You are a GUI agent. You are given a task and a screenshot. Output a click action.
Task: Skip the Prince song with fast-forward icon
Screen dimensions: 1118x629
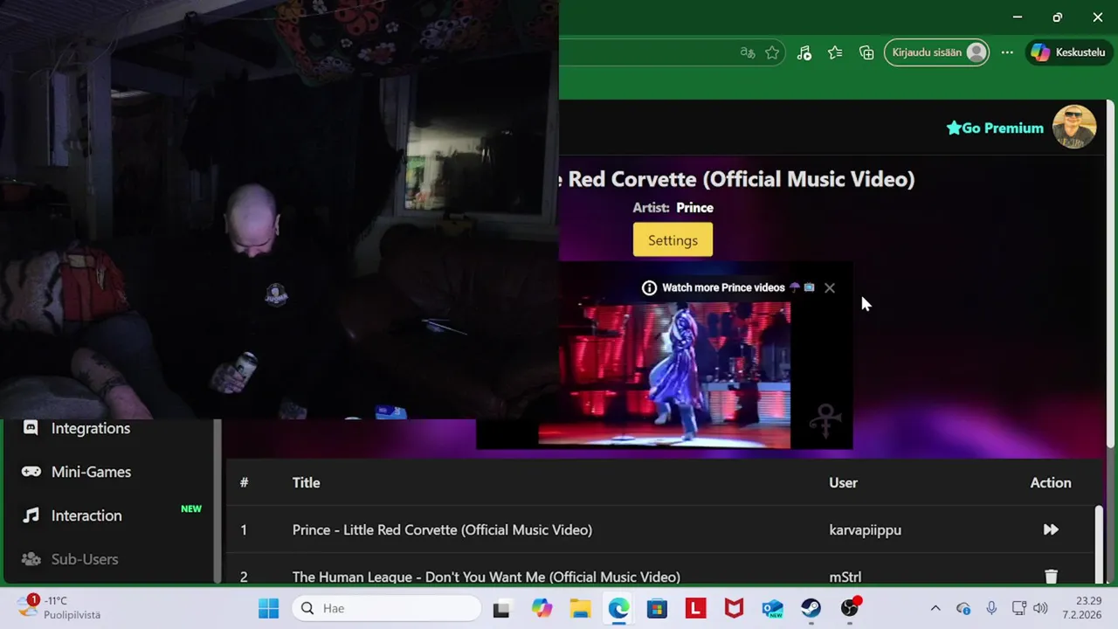[1051, 529]
